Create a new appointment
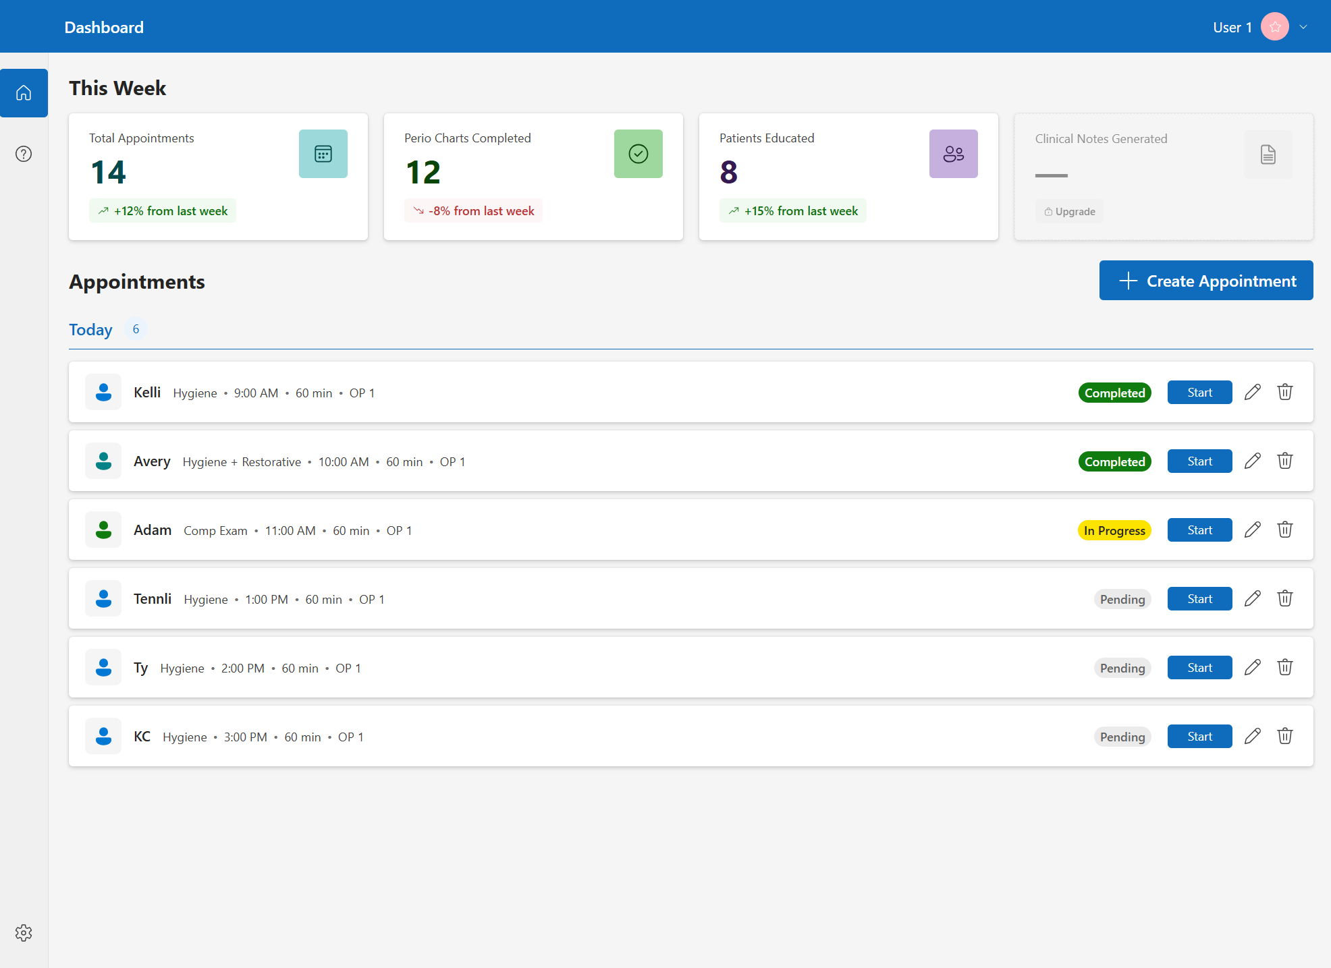This screenshot has width=1331, height=968. click(x=1205, y=280)
